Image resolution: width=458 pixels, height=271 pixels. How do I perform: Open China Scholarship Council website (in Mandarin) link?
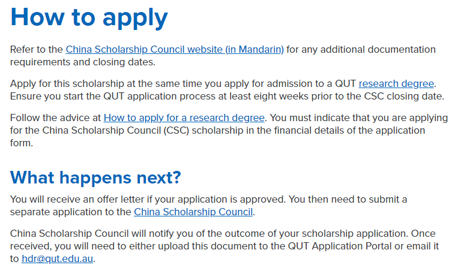175,50
